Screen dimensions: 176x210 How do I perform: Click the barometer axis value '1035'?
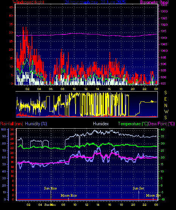(164, 5)
